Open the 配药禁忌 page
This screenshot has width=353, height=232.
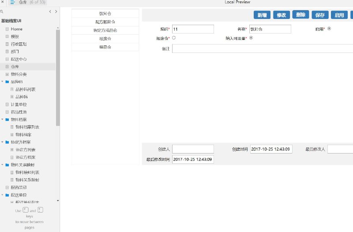pos(19,187)
